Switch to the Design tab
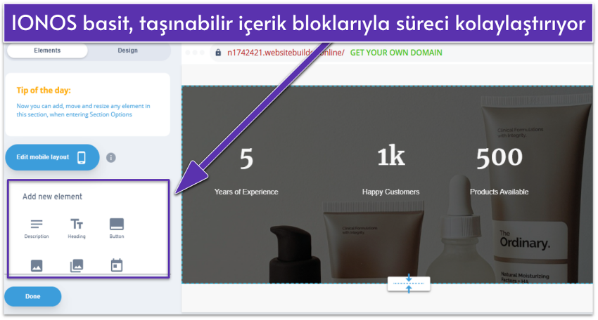The image size is (598, 320). click(128, 51)
